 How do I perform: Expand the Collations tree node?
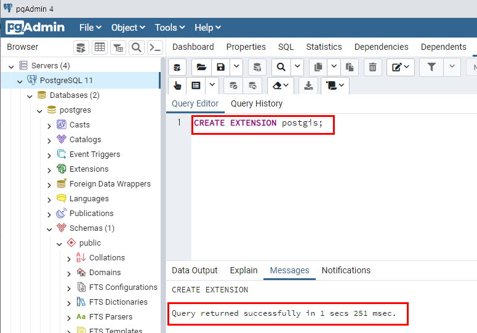(69, 259)
